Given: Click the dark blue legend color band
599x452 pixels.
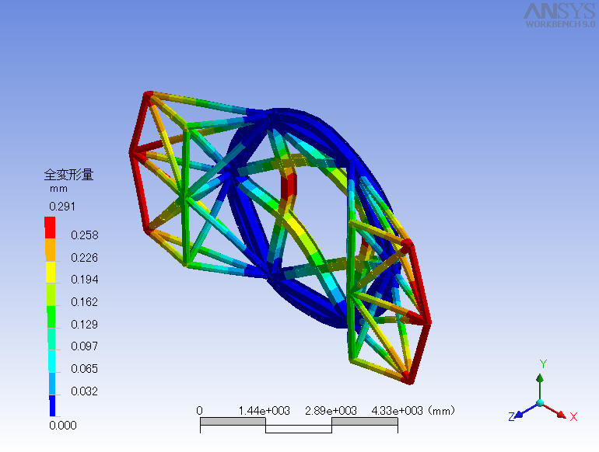Looking at the screenshot, I should coord(52,405).
